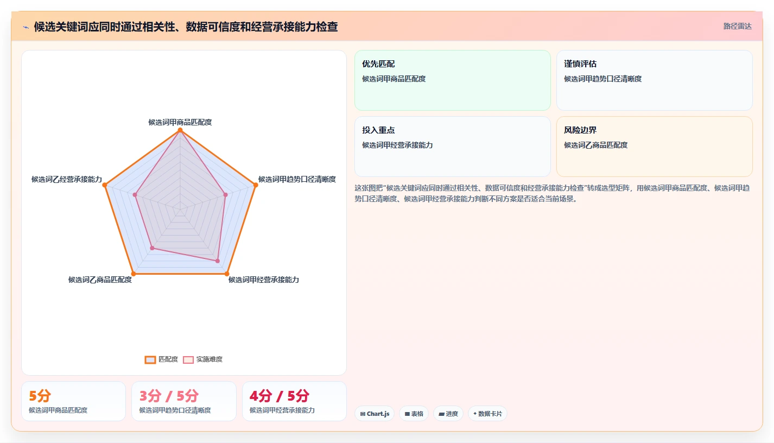Click radar axis label 候选词乙商品匹配度 below the chart
Screen dimensions: 774x443
[100, 280]
